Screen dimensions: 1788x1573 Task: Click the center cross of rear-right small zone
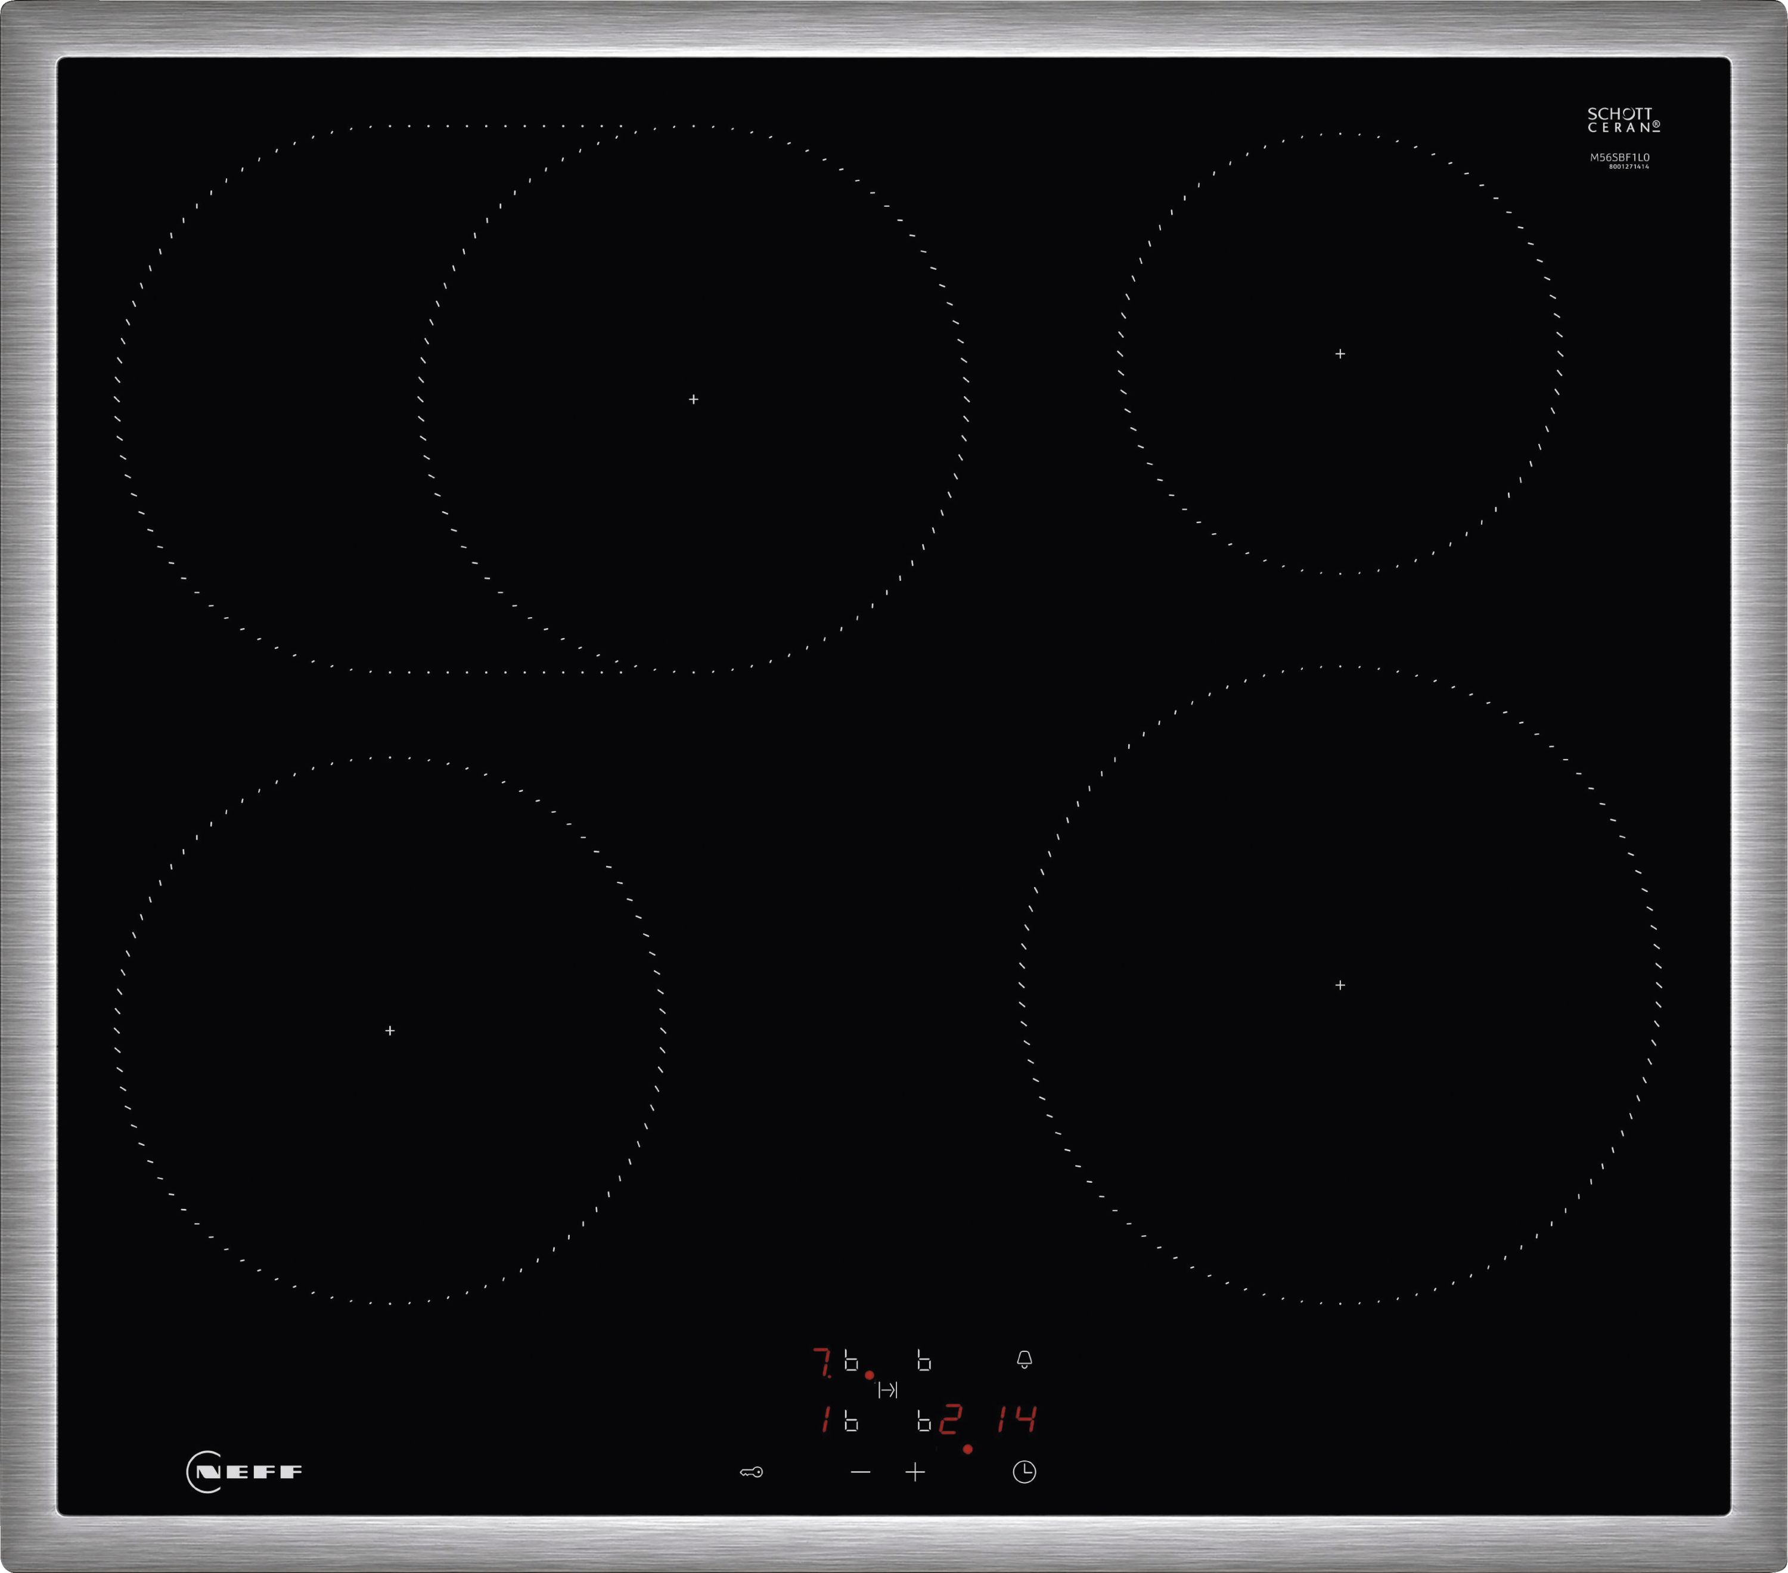point(1340,354)
